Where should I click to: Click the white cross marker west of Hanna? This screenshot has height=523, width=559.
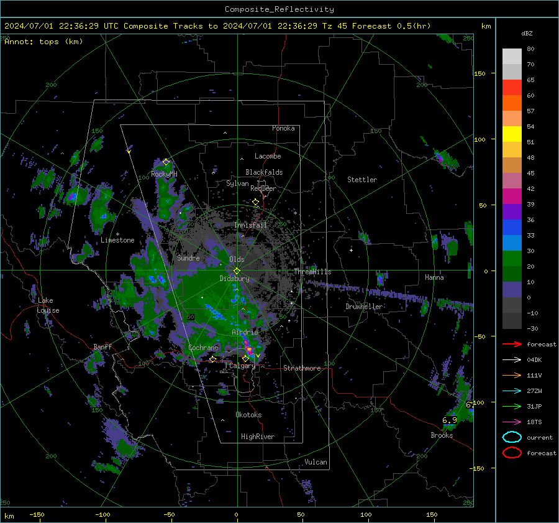[x=351, y=250]
